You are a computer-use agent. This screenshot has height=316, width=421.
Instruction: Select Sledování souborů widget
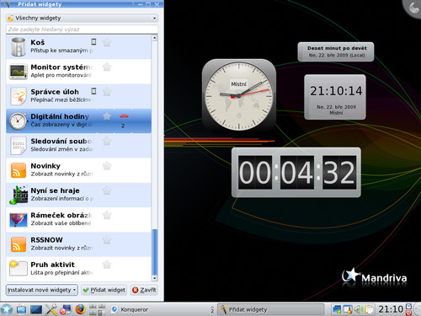click(x=78, y=146)
